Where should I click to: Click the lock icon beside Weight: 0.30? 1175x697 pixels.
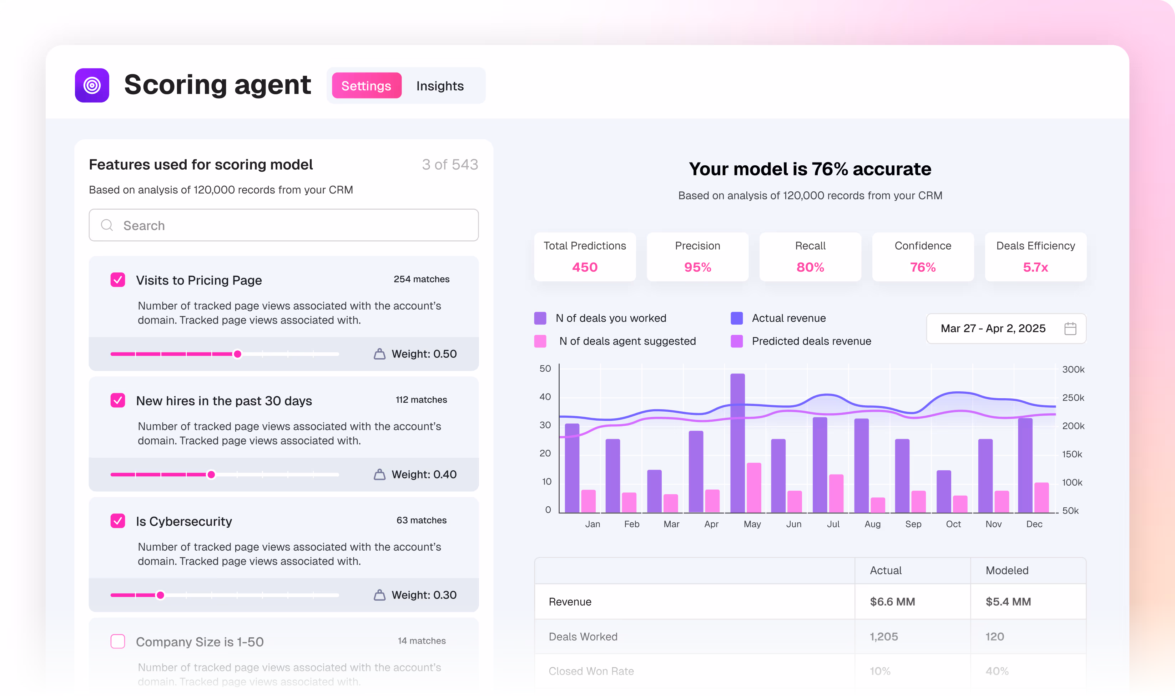(x=379, y=595)
